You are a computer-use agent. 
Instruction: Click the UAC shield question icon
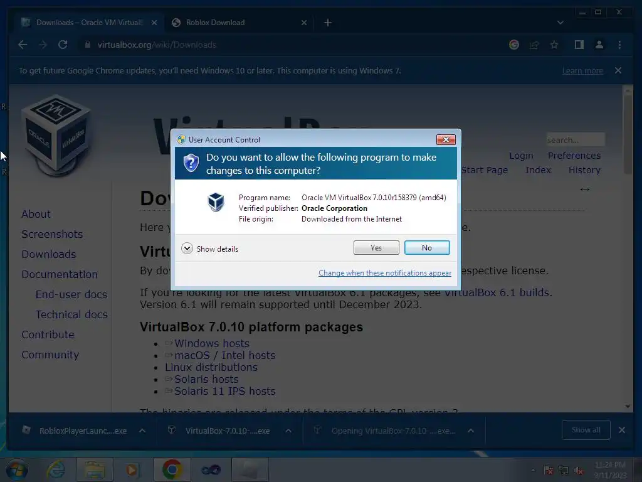(191, 163)
